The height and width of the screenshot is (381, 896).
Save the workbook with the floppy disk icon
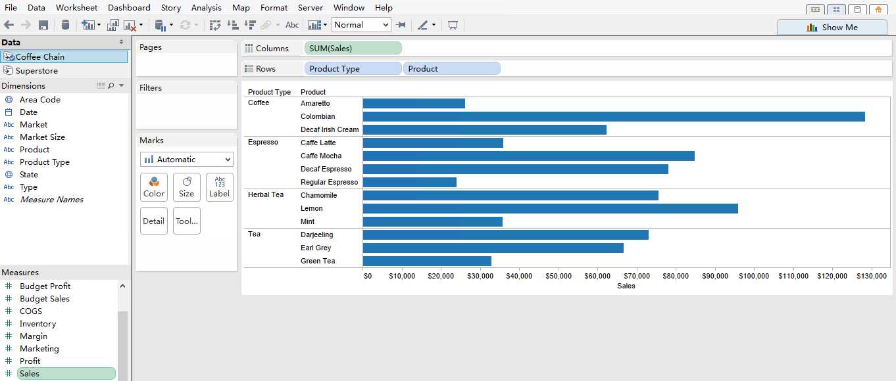(43, 25)
